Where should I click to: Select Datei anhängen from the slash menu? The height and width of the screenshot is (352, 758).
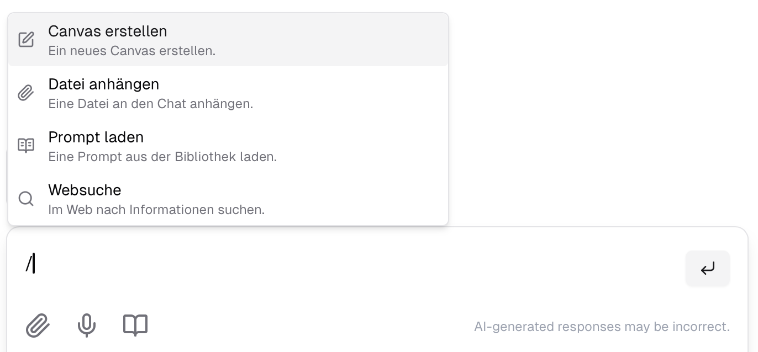tap(104, 84)
